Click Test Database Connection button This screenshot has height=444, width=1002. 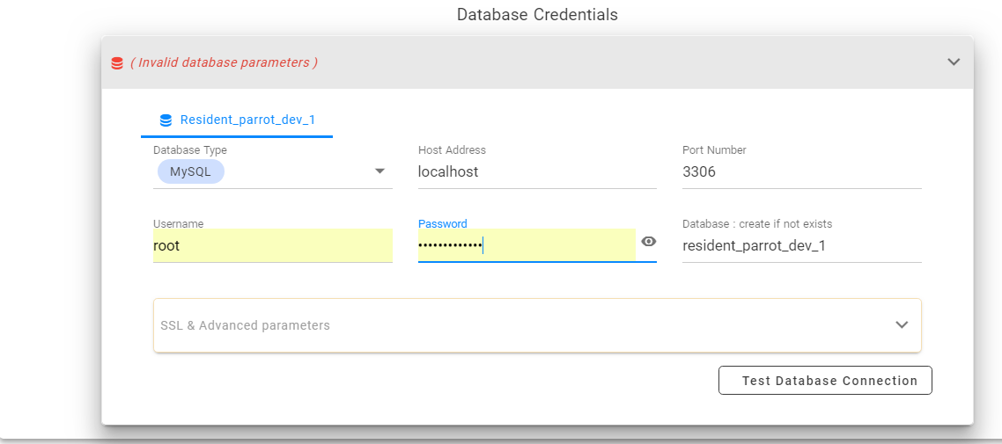826,381
